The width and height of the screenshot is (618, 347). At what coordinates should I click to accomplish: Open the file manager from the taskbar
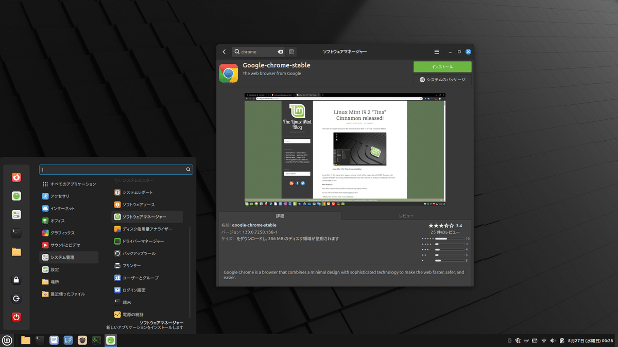pyautogui.click(x=25, y=340)
